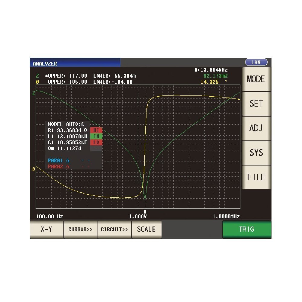302x302 pixels.
Task: Click the LAN status indicator
Action: pos(256,62)
